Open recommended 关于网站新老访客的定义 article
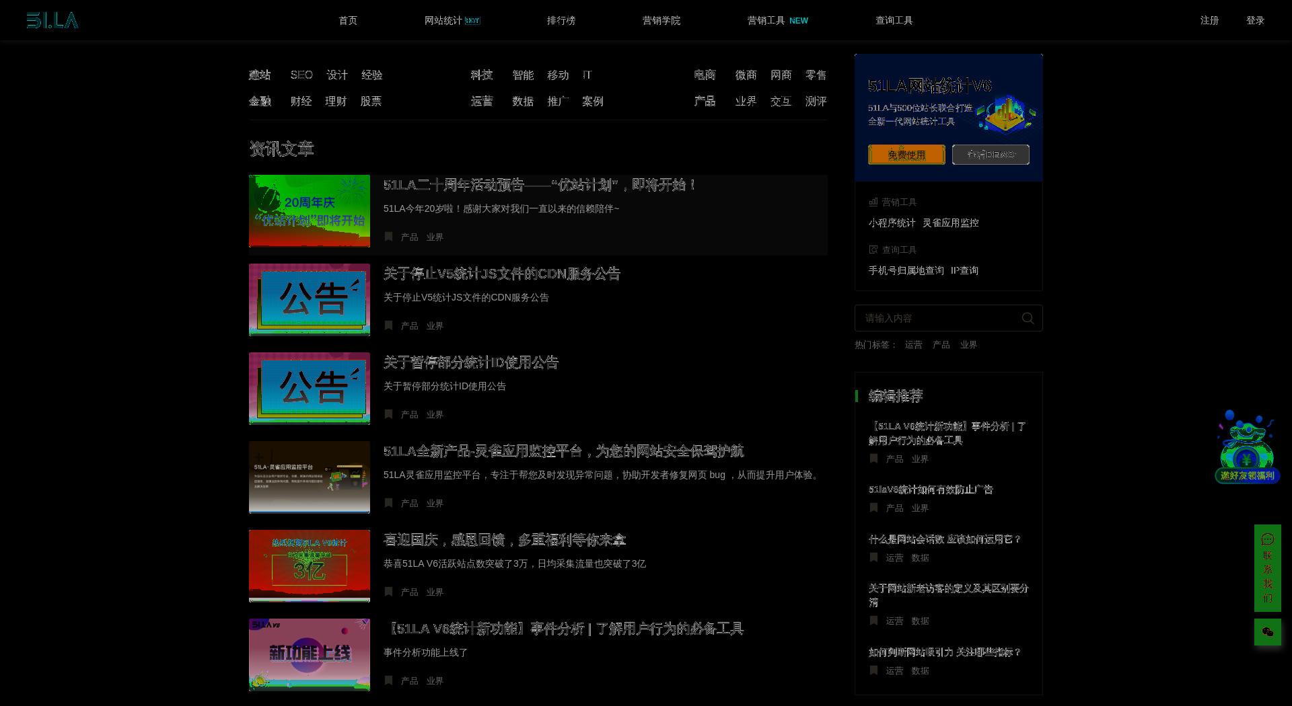The image size is (1292, 706). 948,595
